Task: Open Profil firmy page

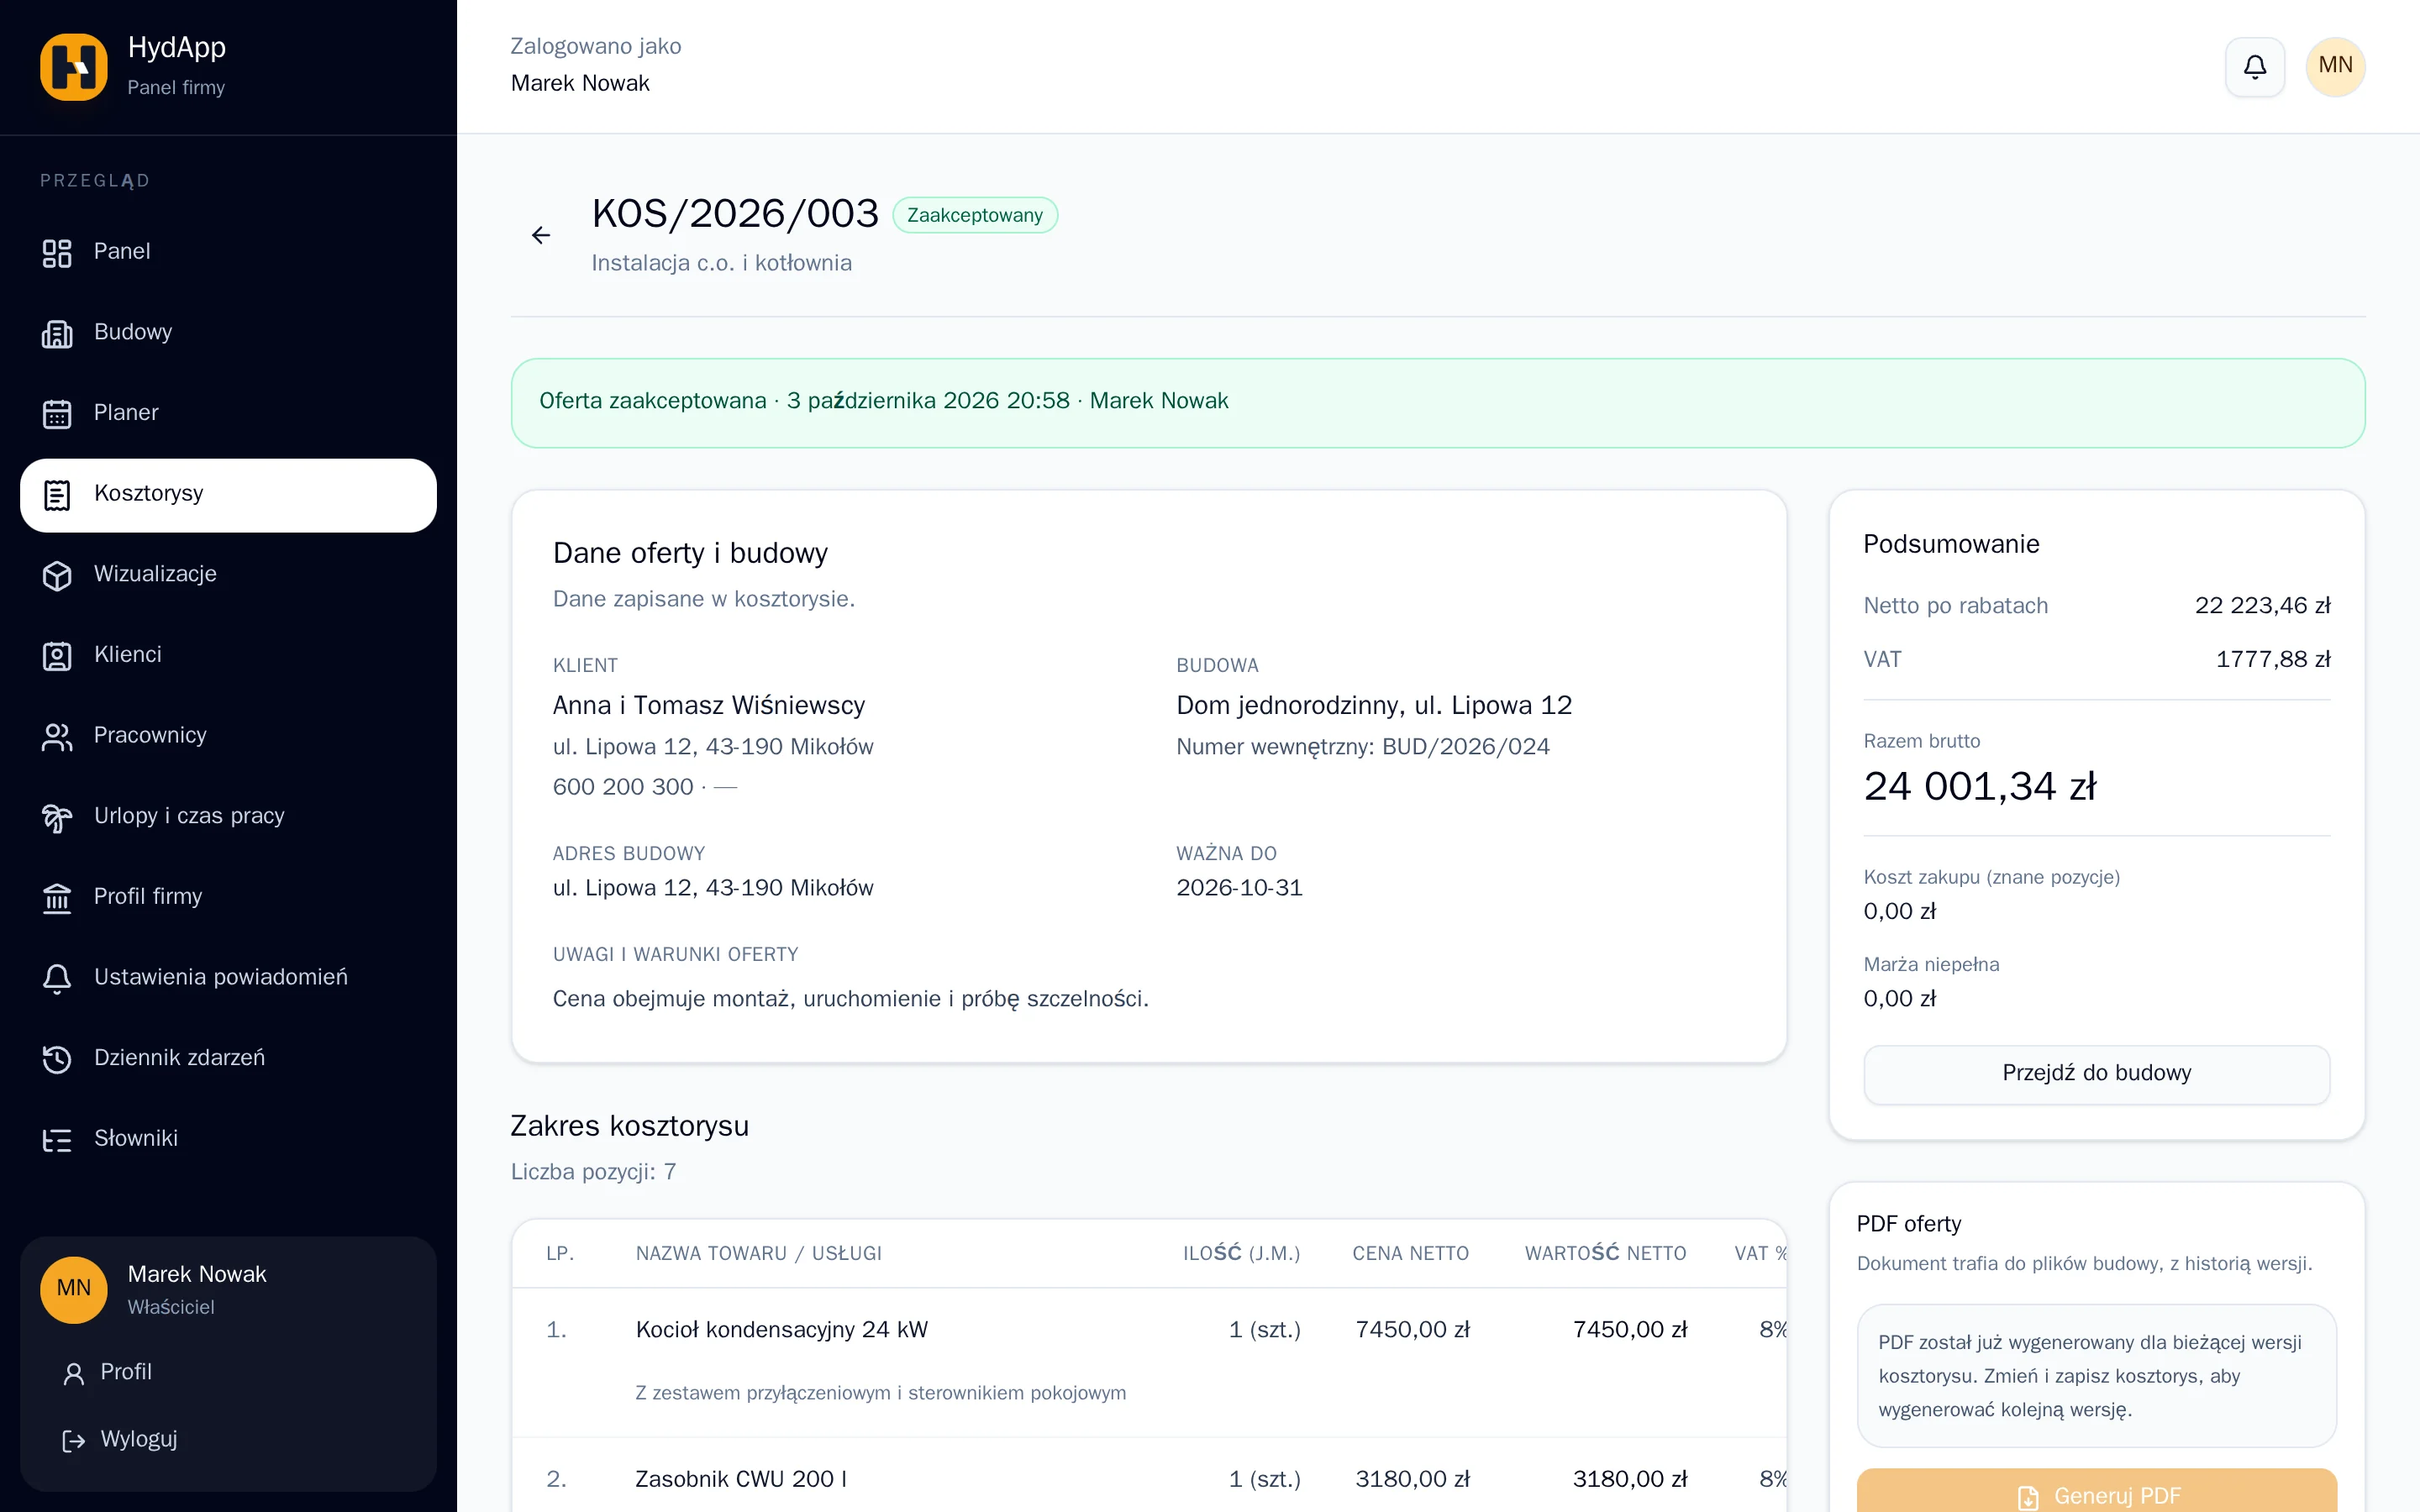Action: (x=228, y=898)
